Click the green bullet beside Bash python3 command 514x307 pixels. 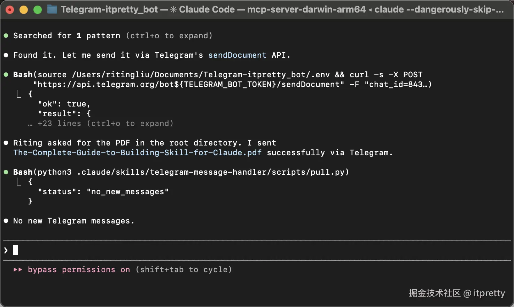coord(6,172)
